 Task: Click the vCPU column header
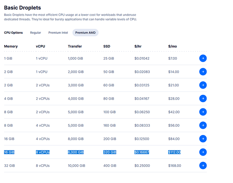tap(40, 46)
